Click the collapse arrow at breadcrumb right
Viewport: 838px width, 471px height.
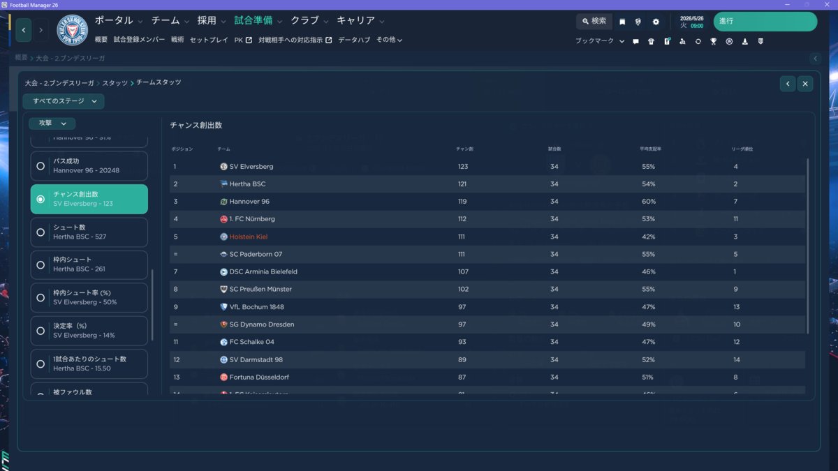815,59
